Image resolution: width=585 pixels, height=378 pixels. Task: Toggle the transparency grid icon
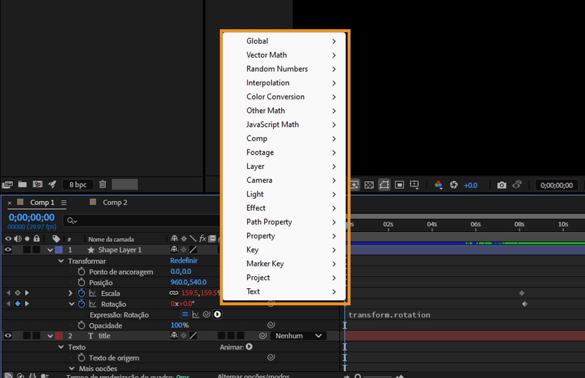tap(370, 185)
